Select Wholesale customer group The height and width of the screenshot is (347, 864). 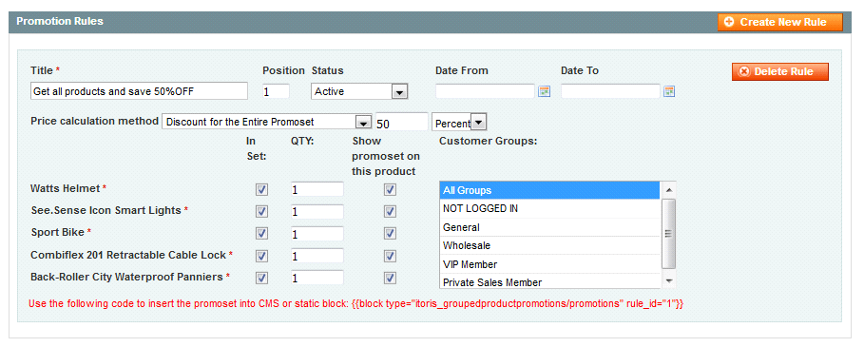click(x=549, y=245)
